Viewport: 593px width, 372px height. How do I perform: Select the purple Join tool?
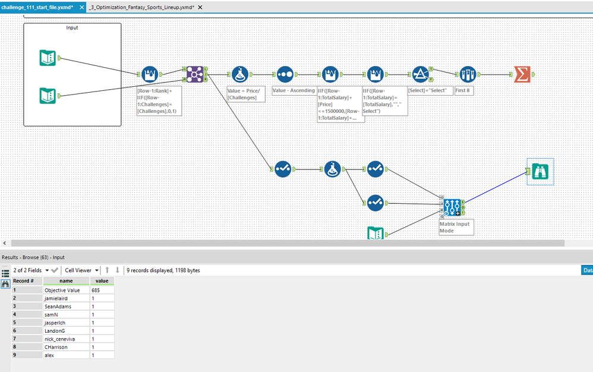click(x=195, y=74)
